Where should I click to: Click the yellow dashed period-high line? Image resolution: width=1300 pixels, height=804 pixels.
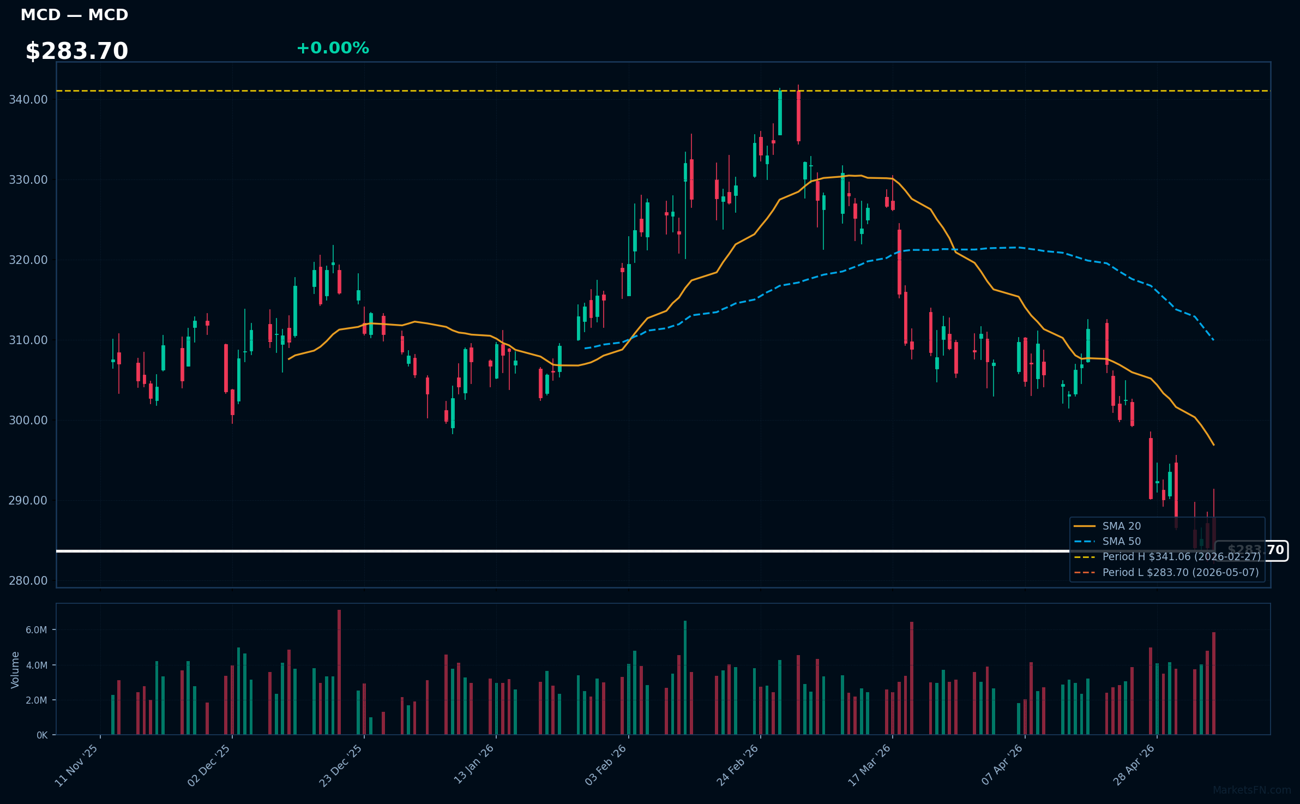(663, 91)
